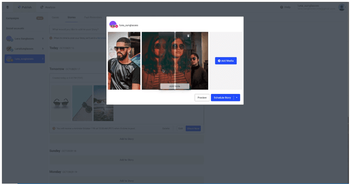Switch to the Stories tab

71,17
